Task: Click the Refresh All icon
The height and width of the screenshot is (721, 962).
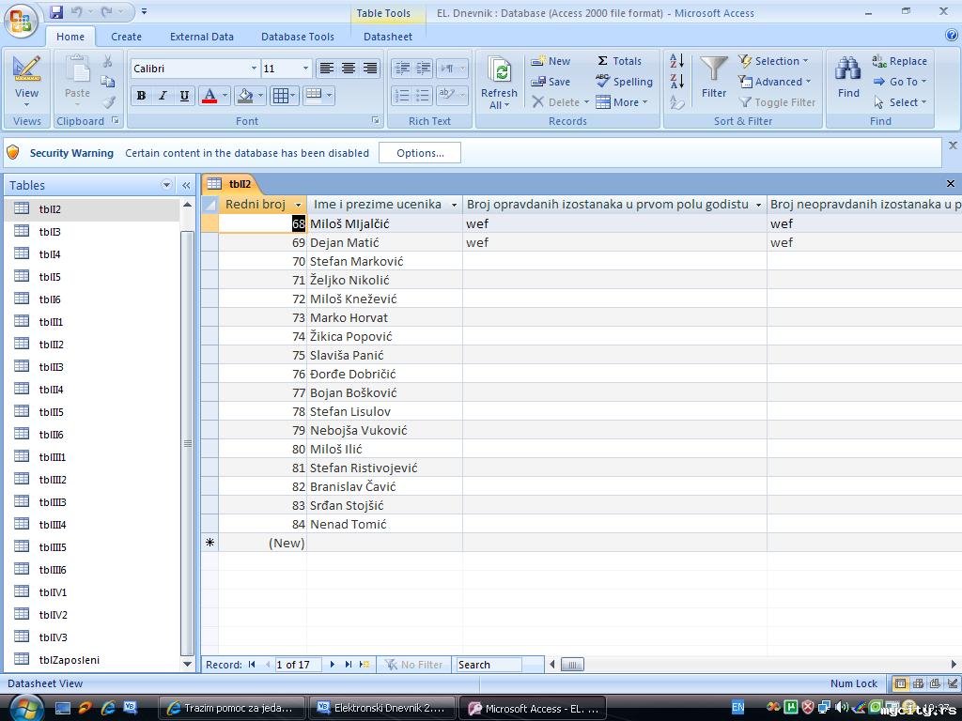Action: click(499, 73)
